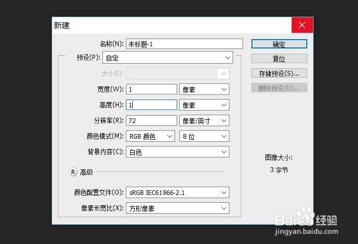358x244 pixels.
Task: Open the 像素长宽比 dropdown showing 方形像素
Action: (177, 208)
